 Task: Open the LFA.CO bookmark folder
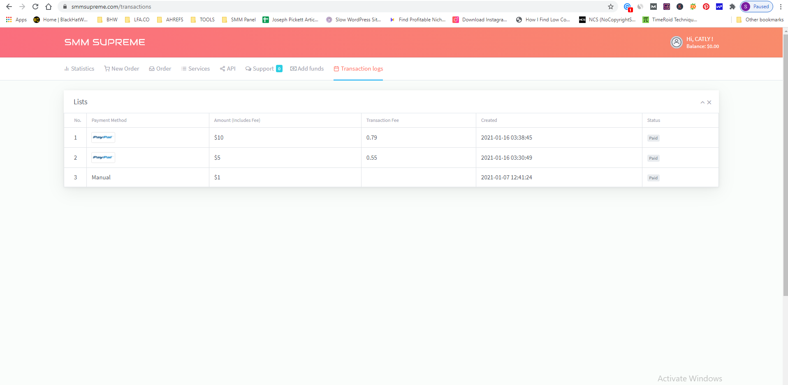coord(137,20)
